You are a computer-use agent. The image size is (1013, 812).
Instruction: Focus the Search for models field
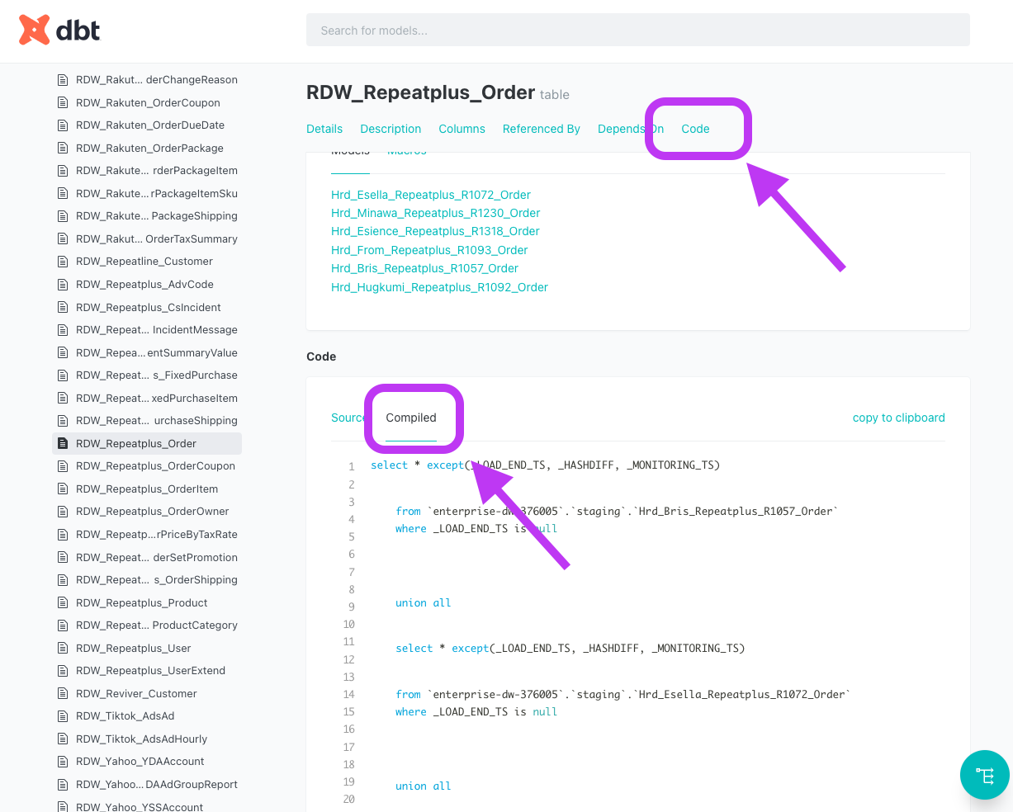637,31
